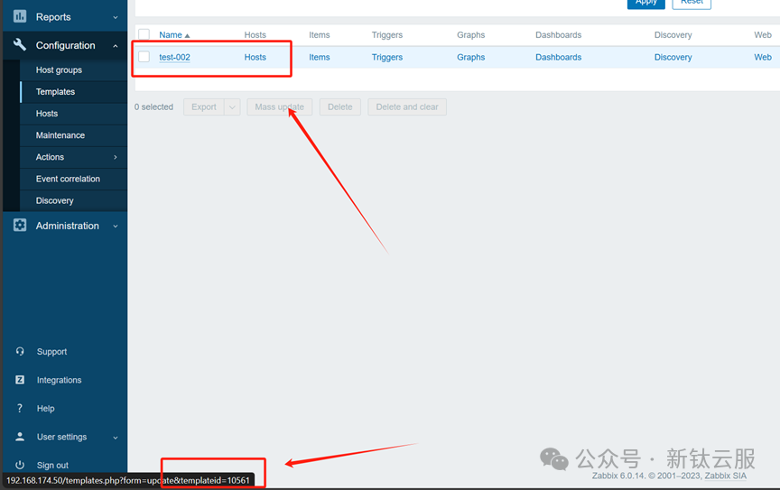
Task: Open Discovery link in test-002 row
Action: click(673, 57)
